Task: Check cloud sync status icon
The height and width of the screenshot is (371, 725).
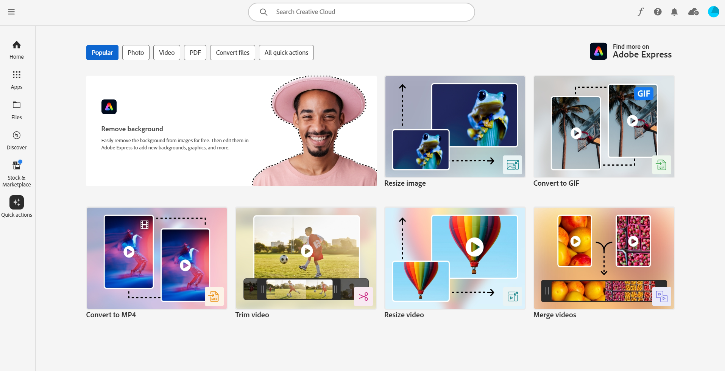Action: pos(693,12)
